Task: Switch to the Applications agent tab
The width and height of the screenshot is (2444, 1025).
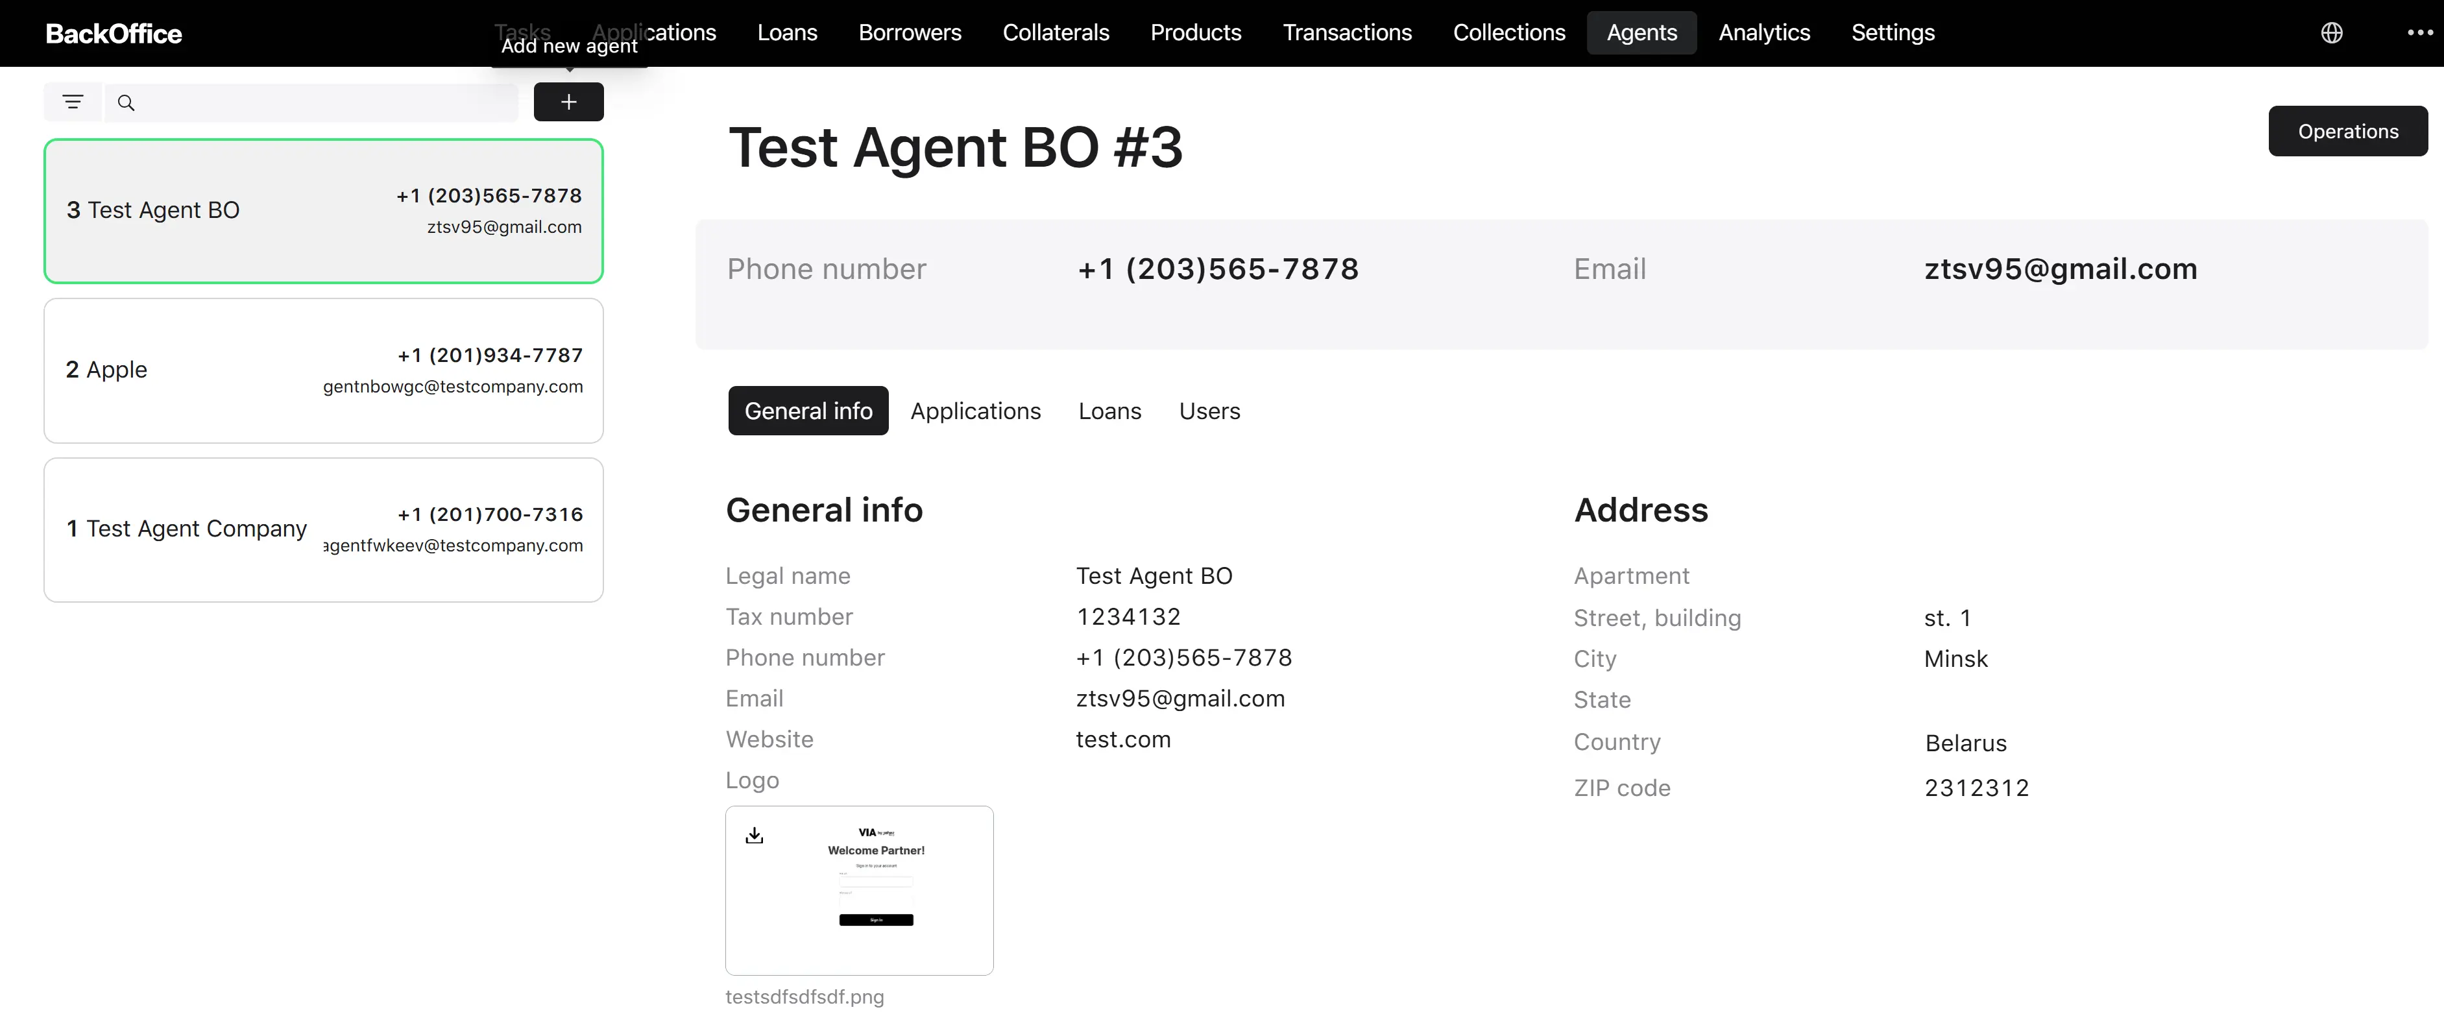Action: point(975,411)
